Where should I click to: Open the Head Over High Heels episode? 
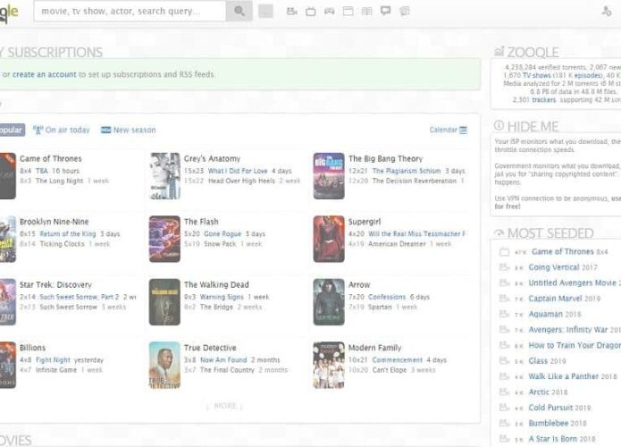(241, 181)
